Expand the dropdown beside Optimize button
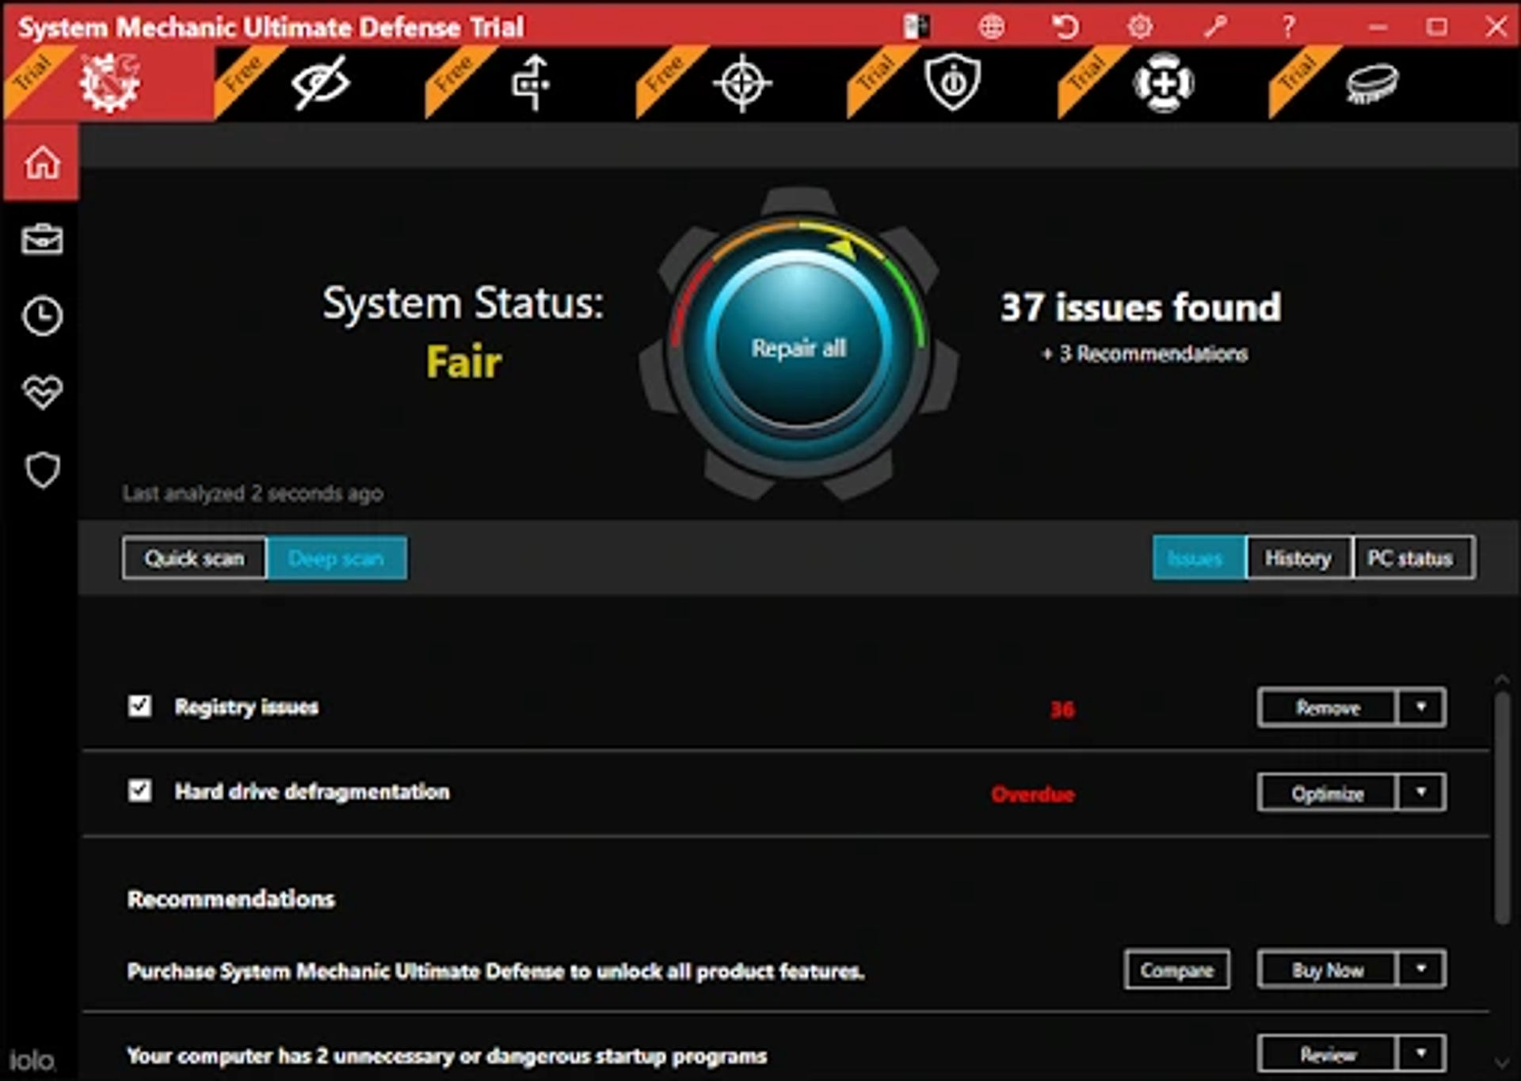This screenshot has width=1521, height=1081. [x=1420, y=793]
